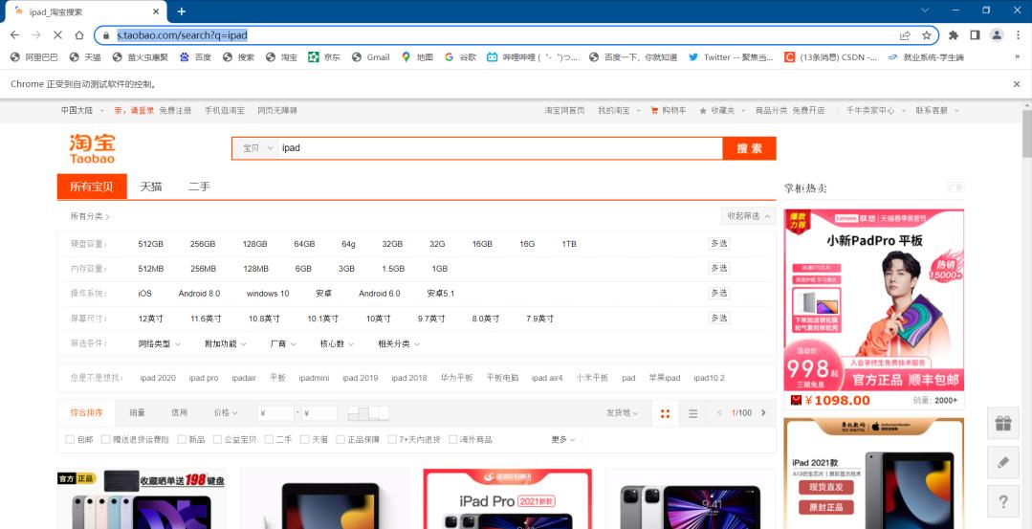Expand the 附加功能 filter
The height and width of the screenshot is (529, 1032).
[x=226, y=343]
